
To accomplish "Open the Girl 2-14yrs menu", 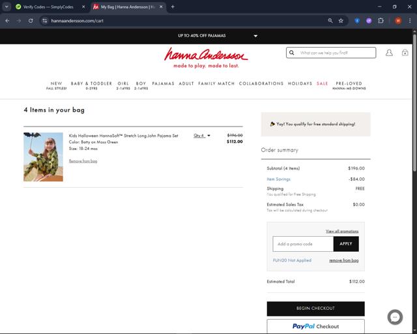I will (x=123, y=85).
